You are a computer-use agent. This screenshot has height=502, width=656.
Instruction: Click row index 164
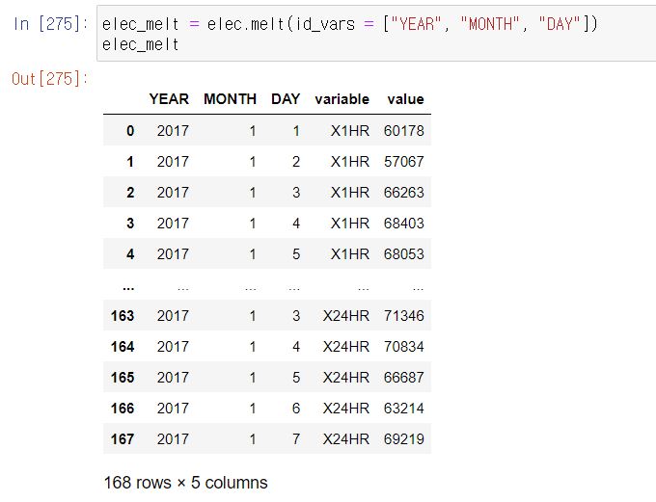123,347
